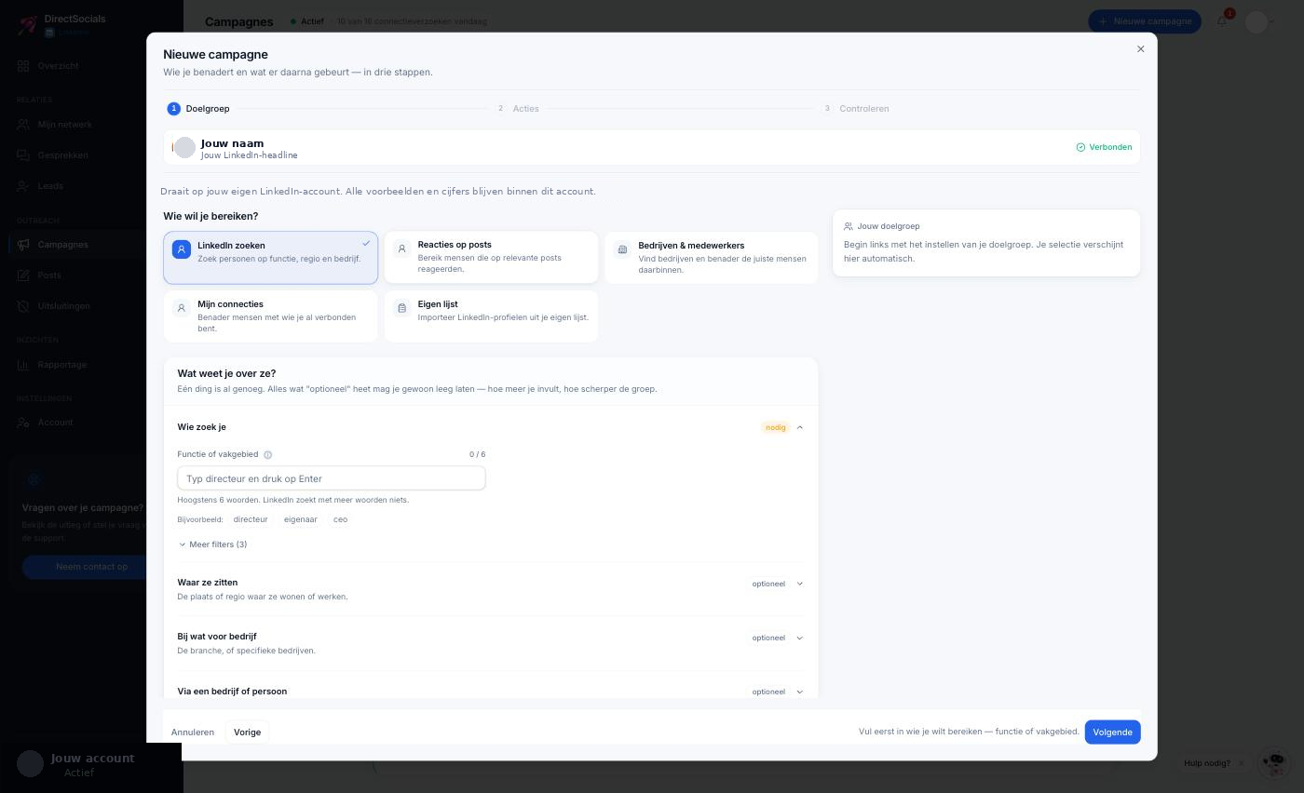
Task: Click the Reacties op posts icon
Action: pos(402,249)
